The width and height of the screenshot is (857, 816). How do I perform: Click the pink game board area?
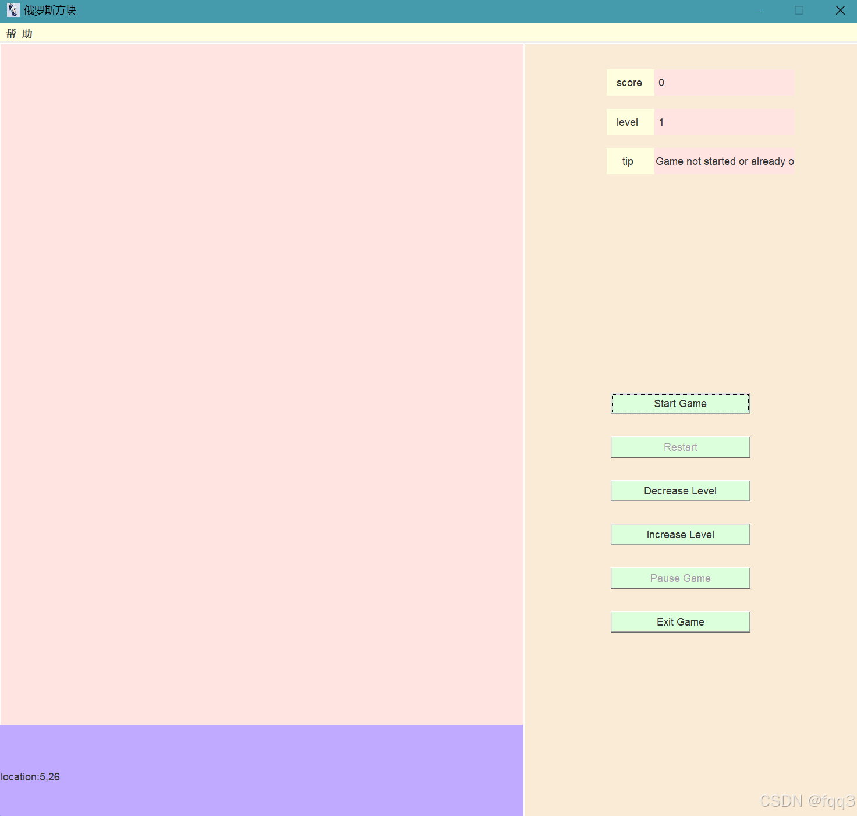coord(261,384)
